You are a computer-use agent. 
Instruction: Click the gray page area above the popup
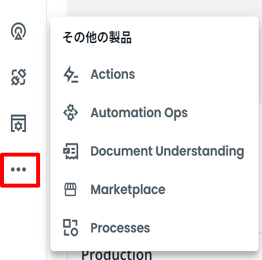point(164,8)
